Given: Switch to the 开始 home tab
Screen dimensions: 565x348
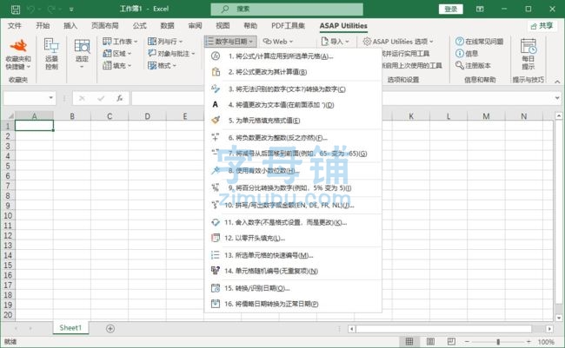Looking at the screenshot, I should (43, 26).
